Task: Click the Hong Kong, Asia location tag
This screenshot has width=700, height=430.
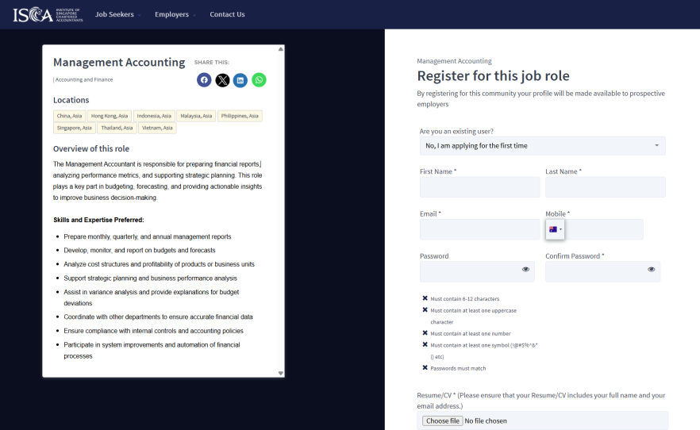Action: pos(109,116)
